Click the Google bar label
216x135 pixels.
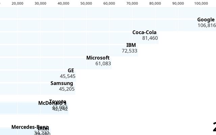click(x=206, y=20)
